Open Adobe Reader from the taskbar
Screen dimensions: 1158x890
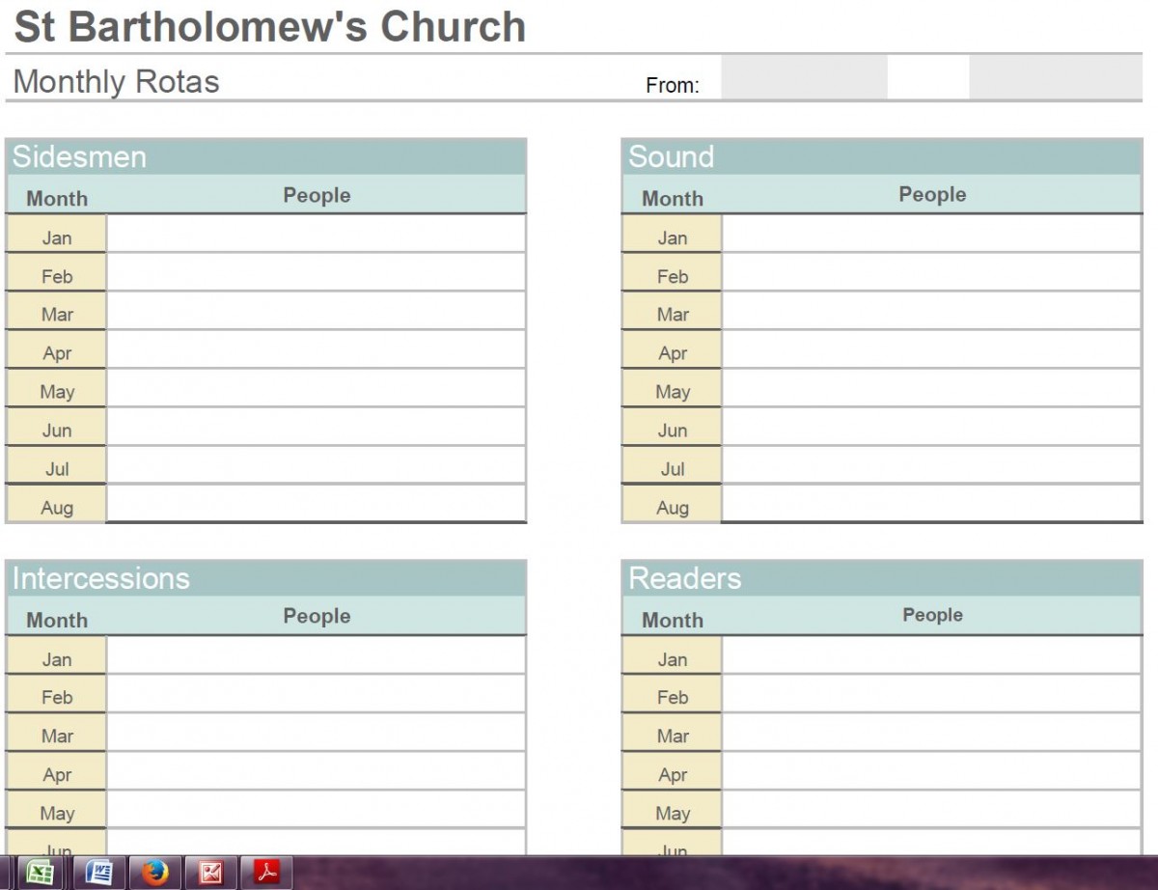click(266, 873)
